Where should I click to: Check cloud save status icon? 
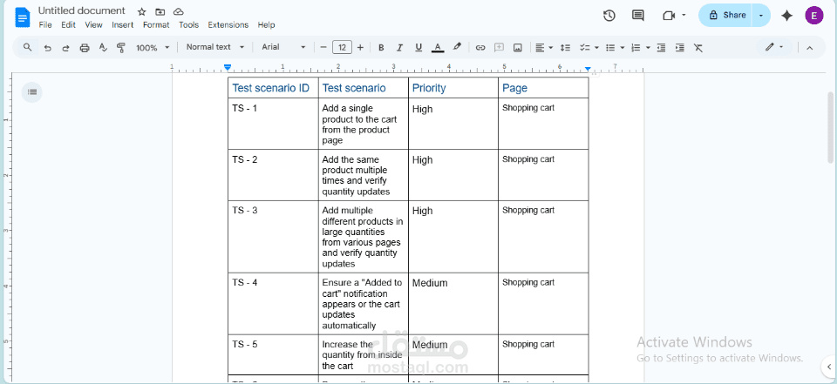[179, 11]
